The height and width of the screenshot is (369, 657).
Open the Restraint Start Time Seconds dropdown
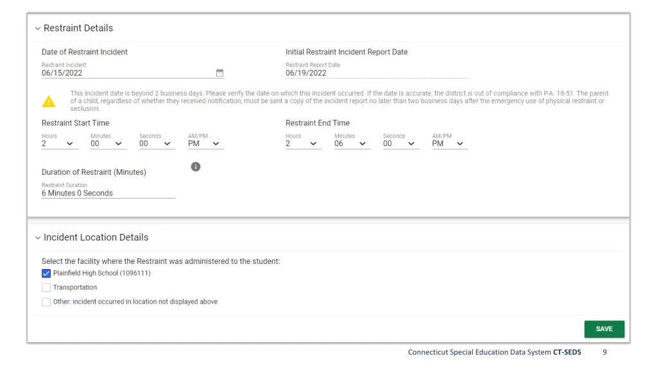pyautogui.click(x=157, y=143)
